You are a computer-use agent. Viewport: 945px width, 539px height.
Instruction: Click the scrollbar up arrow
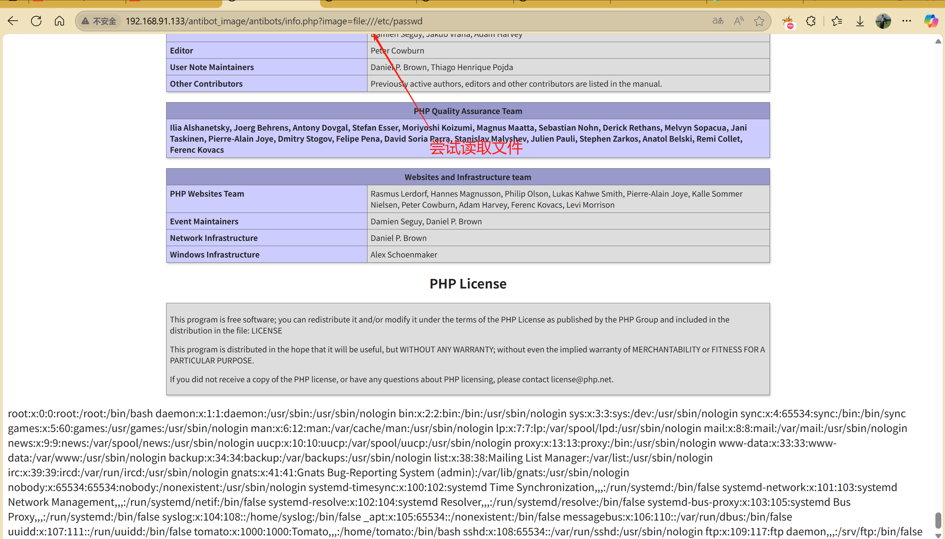click(x=938, y=41)
